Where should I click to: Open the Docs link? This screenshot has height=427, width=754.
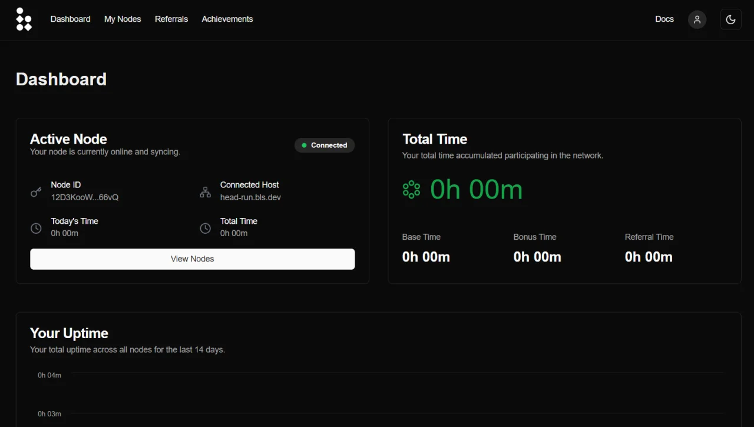(664, 19)
